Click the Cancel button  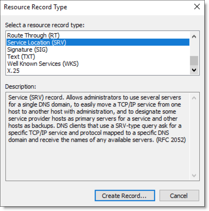179,196
